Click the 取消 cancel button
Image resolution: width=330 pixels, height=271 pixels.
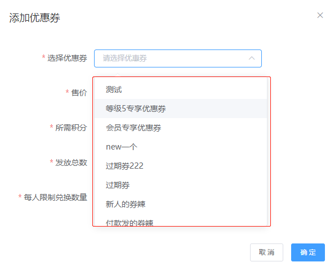coord(266,252)
